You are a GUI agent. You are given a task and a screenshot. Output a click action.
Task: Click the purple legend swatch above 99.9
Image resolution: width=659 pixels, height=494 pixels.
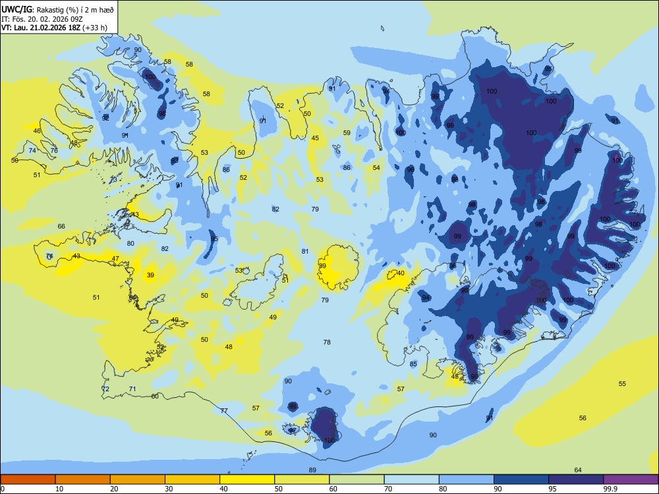coord(631,480)
